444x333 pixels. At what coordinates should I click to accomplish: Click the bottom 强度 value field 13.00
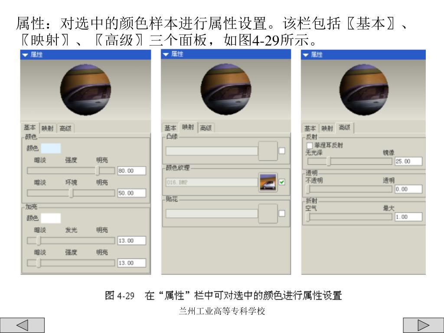132,263
